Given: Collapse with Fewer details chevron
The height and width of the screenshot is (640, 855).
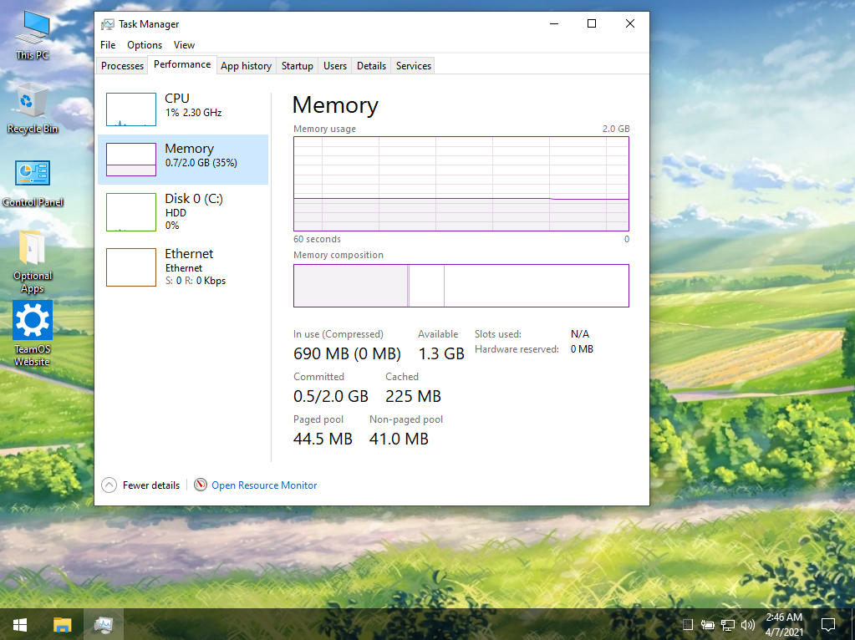Looking at the screenshot, I should click(109, 485).
